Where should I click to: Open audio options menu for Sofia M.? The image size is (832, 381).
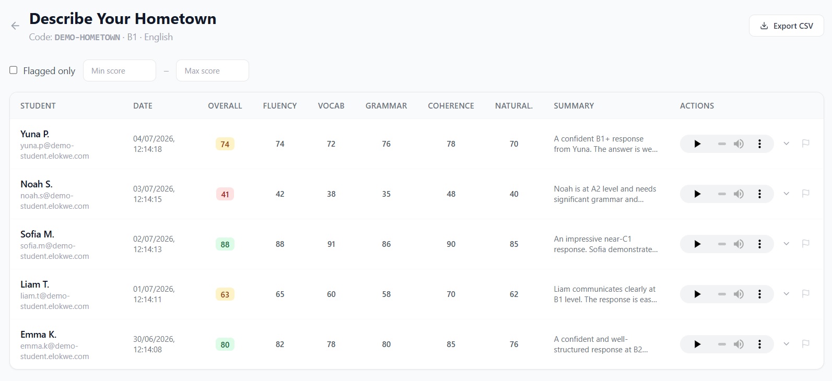point(759,244)
